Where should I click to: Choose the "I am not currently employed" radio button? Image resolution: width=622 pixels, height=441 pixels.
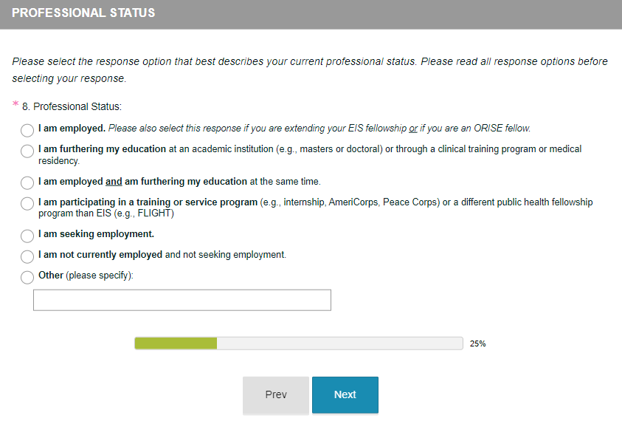pos(27,256)
